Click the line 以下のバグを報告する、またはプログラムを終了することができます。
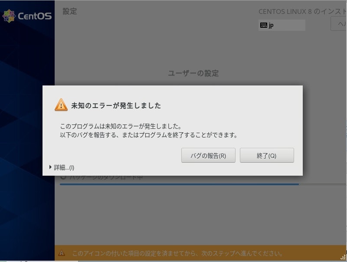Image resolution: width=347 pixels, height=262 pixels. (149, 135)
